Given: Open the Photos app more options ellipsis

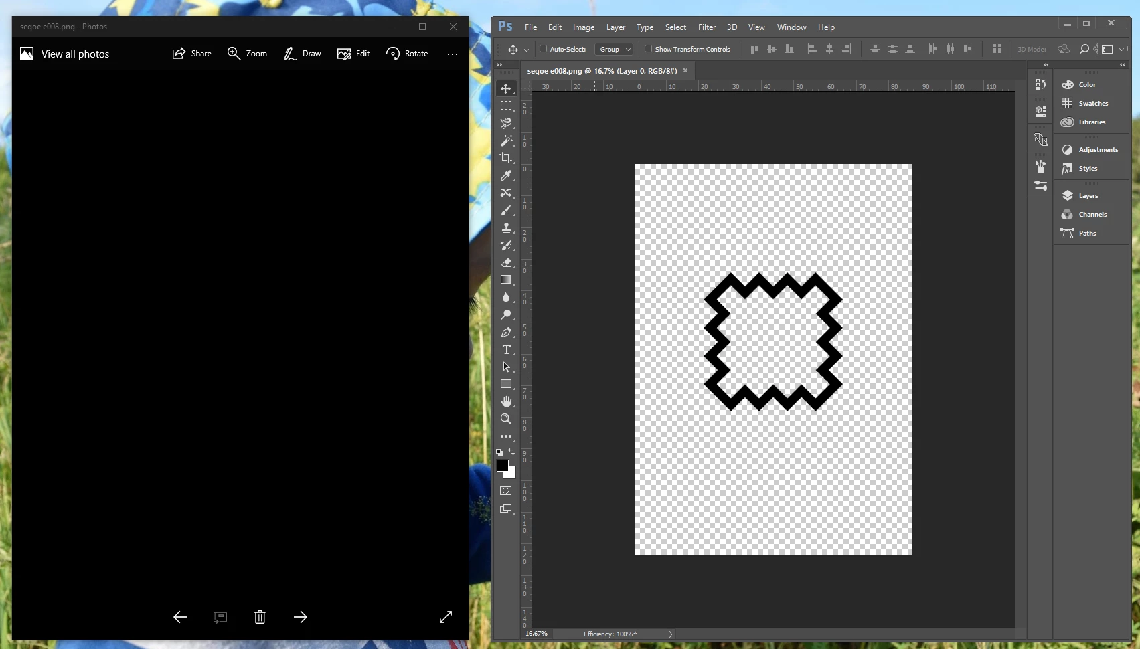Looking at the screenshot, I should tap(453, 54).
